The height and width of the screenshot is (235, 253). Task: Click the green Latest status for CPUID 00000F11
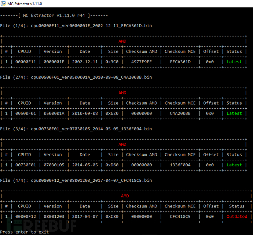234,62
